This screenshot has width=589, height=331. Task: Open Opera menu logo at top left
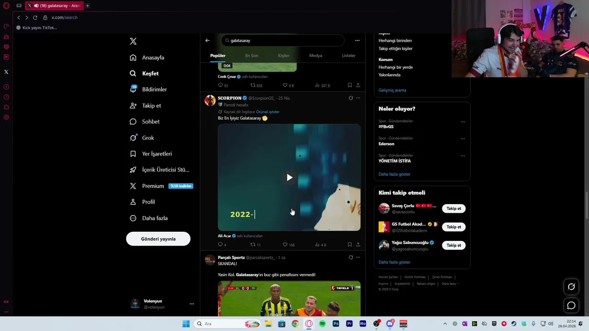coord(6,6)
